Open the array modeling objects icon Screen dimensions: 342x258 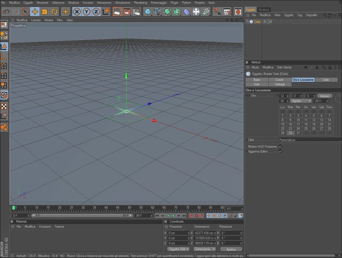(x=177, y=12)
